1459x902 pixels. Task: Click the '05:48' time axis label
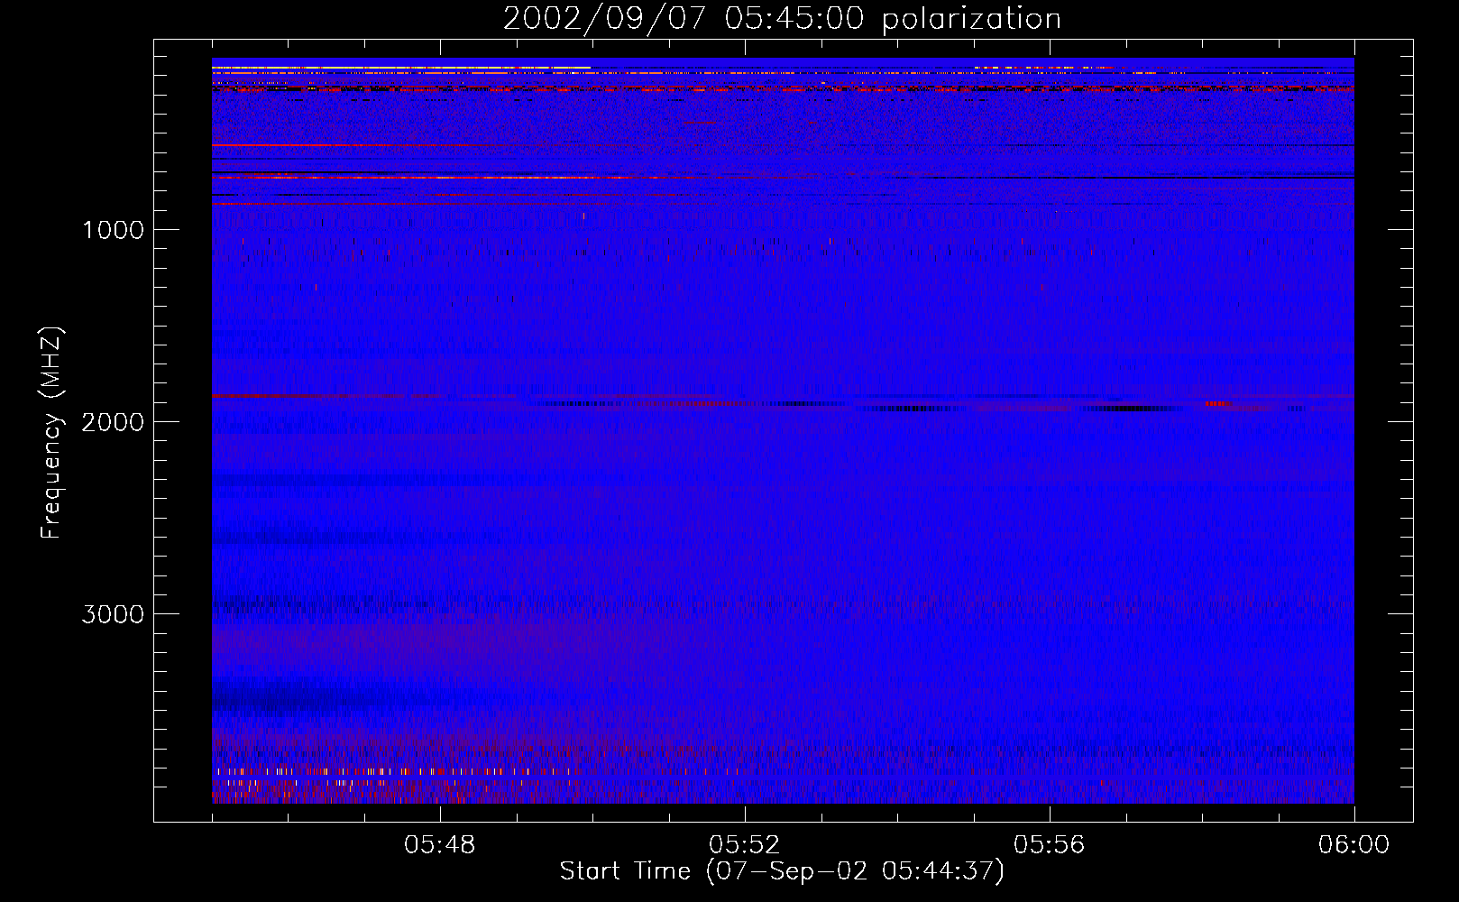[x=439, y=845]
